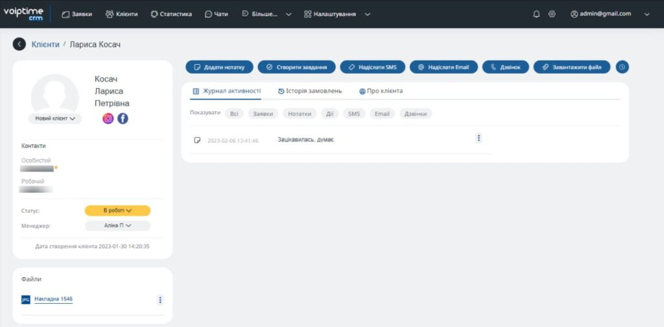Change the В роботі status dropdown
The height and width of the screenshot is (327, 664).
[118, 210]
